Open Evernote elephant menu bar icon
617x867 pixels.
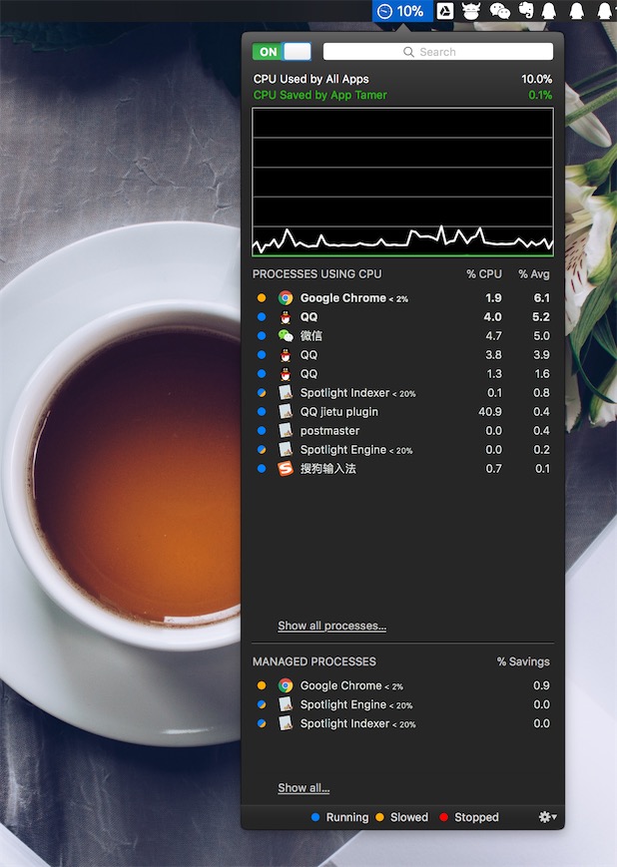(526, 11)
